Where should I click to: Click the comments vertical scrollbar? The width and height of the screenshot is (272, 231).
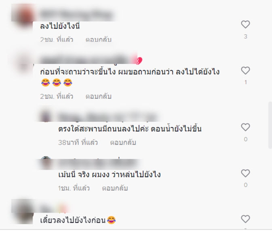(x=270, y=125)
